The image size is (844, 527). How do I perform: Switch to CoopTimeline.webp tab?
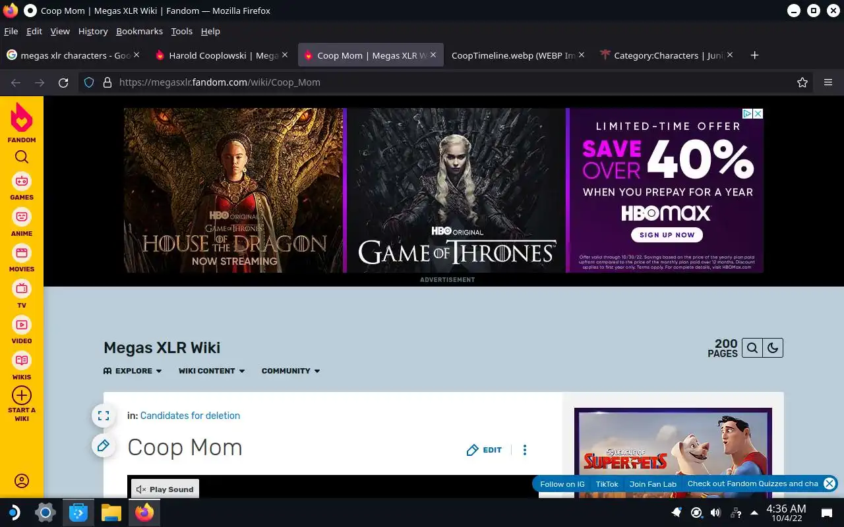(518, 55)
